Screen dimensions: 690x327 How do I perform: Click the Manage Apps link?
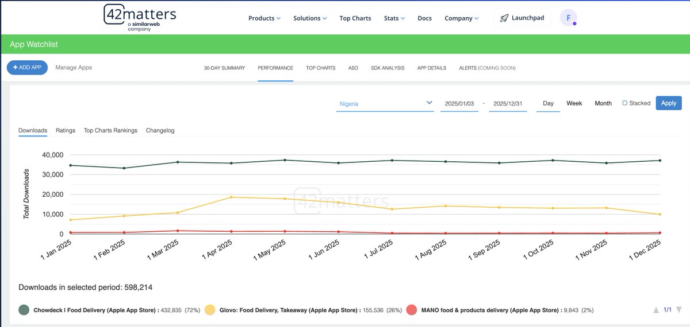pos(74,68)
